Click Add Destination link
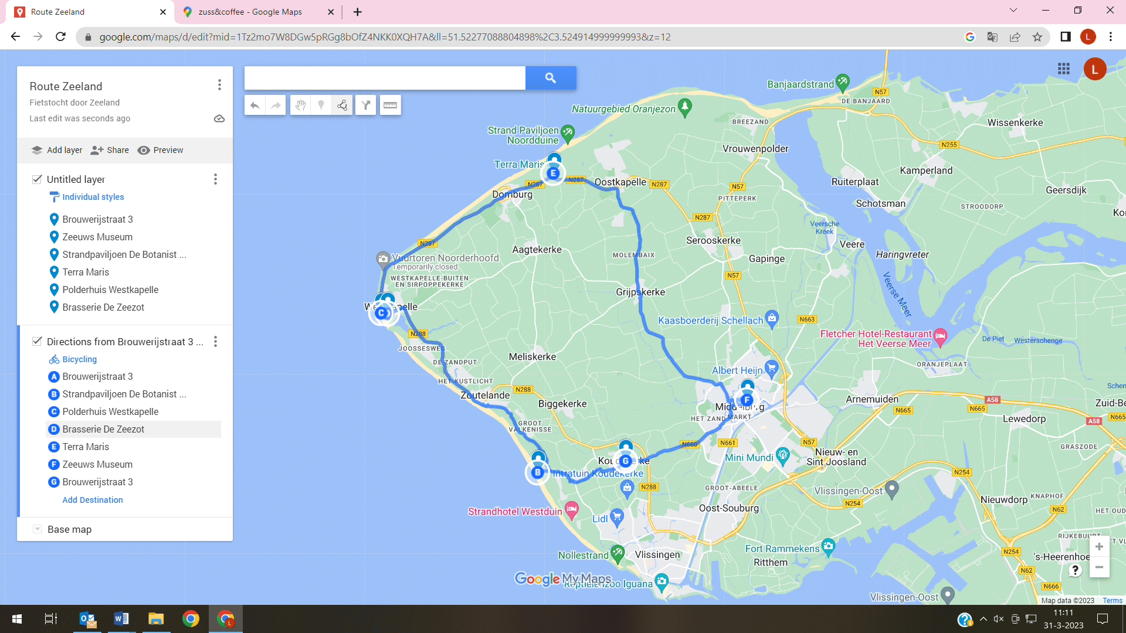This screenshot has width=1126, height=633. [93, 500]
